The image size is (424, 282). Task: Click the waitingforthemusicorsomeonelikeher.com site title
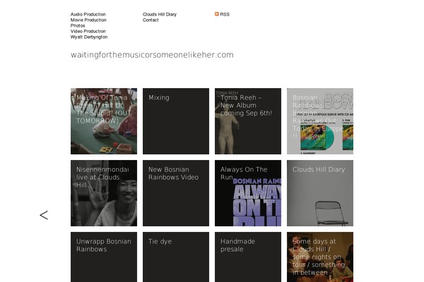(152, 55)
